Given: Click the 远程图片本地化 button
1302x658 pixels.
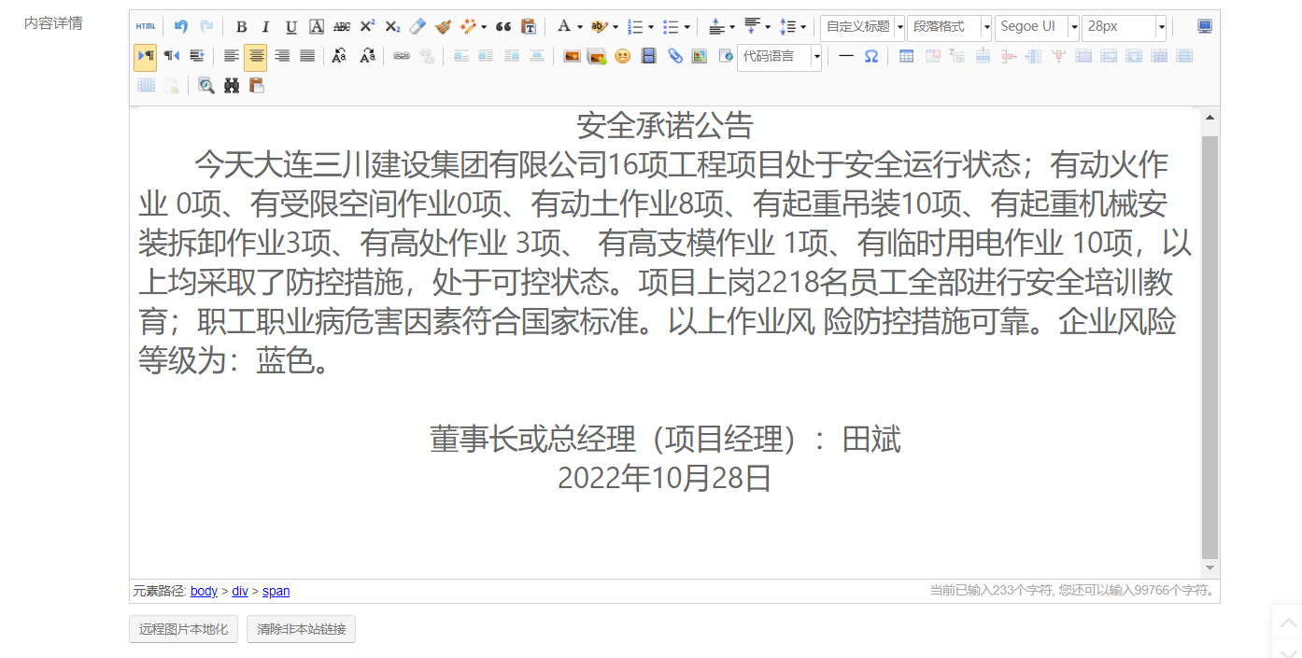Looking at the screenshot, I should click(x=184, y=629).
